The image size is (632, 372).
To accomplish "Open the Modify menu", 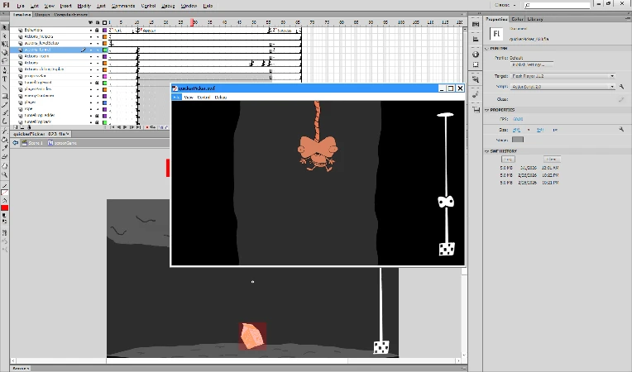I will pyautogui.click(x=84, y=6).
